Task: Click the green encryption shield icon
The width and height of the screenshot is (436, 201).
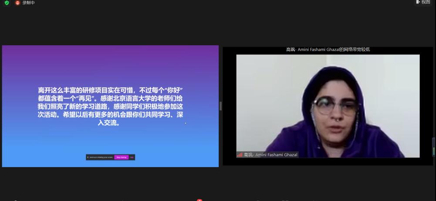Action: click(7, 3)
